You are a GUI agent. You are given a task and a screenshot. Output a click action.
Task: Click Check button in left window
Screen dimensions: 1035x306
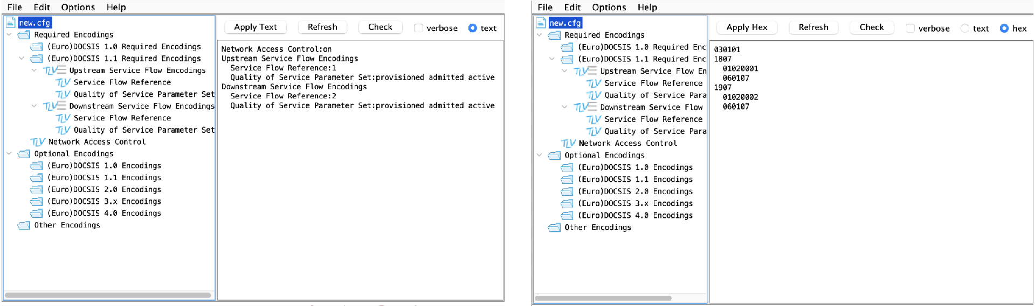[x=380, y=27]
